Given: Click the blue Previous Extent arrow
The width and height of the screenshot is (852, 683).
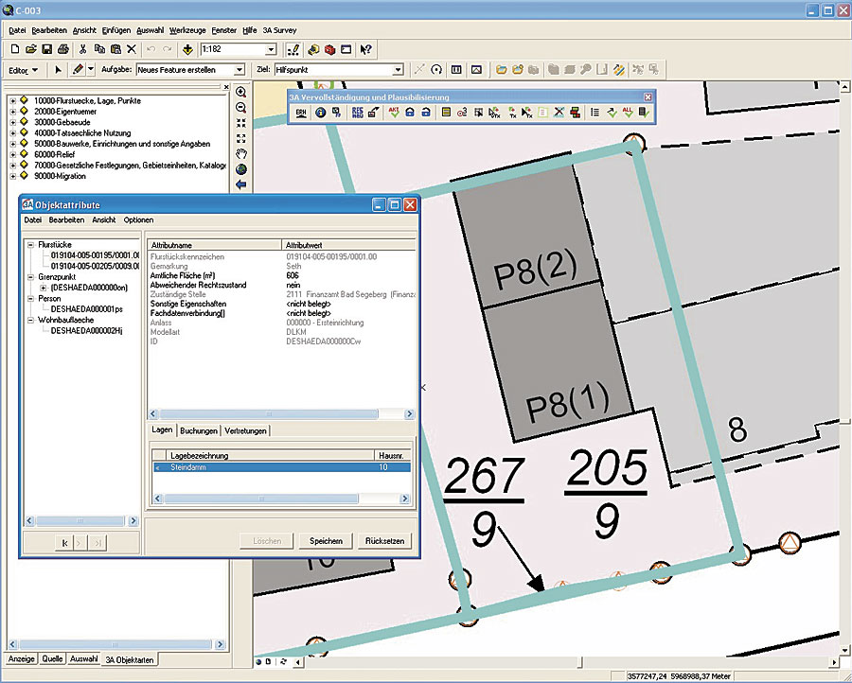Looking at the screenshot, I should 241,184.
